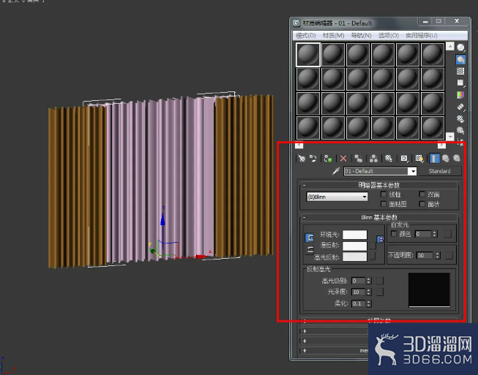
Task: Toggle the checkered Background icon
Action: tap(460, 71)
